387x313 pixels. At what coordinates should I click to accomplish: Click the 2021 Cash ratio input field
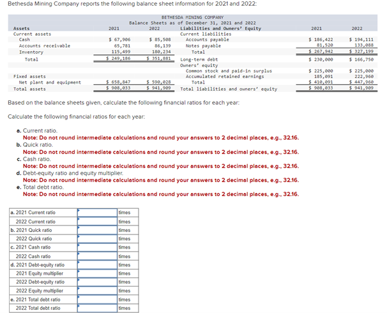pos(97,247)
